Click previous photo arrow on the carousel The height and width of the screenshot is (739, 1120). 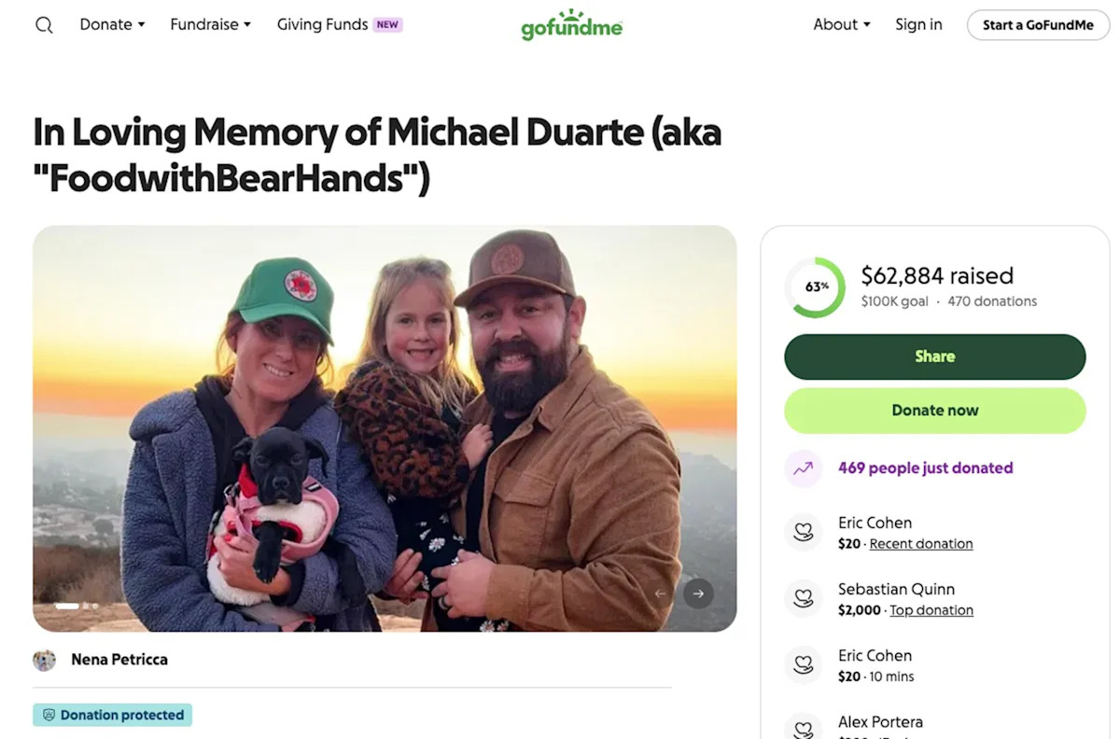[661, 593]
